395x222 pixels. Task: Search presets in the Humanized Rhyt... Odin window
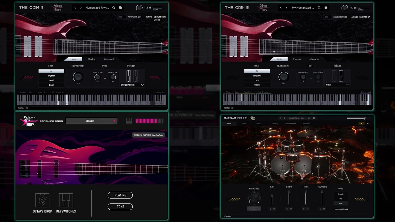coord(114,8)
